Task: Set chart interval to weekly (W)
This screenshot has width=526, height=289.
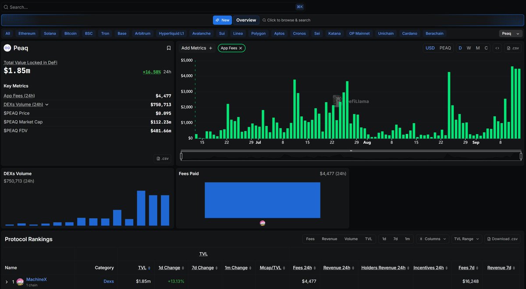Action: click(x=469, y=48)
